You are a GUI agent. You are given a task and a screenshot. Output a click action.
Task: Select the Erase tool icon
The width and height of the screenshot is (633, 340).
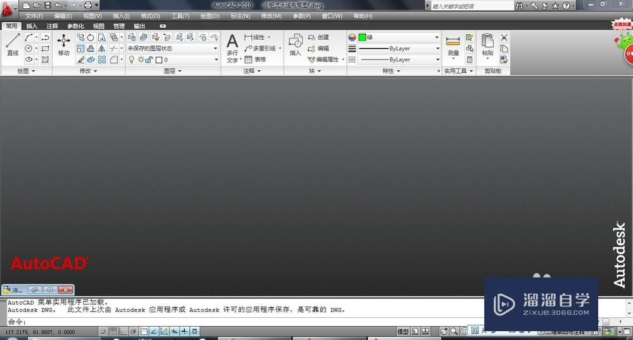click(x=81, y=59)
